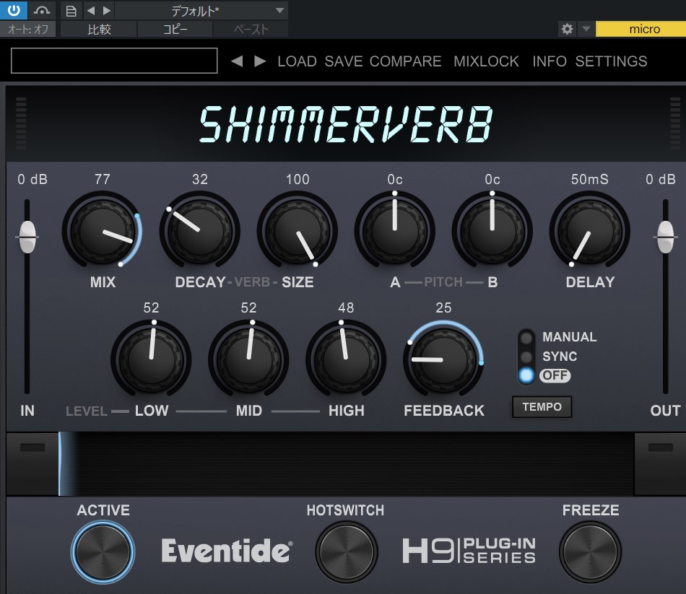Click the OUT level slider handle
Viewport: 686px width, 594px height.
(665, 237)
